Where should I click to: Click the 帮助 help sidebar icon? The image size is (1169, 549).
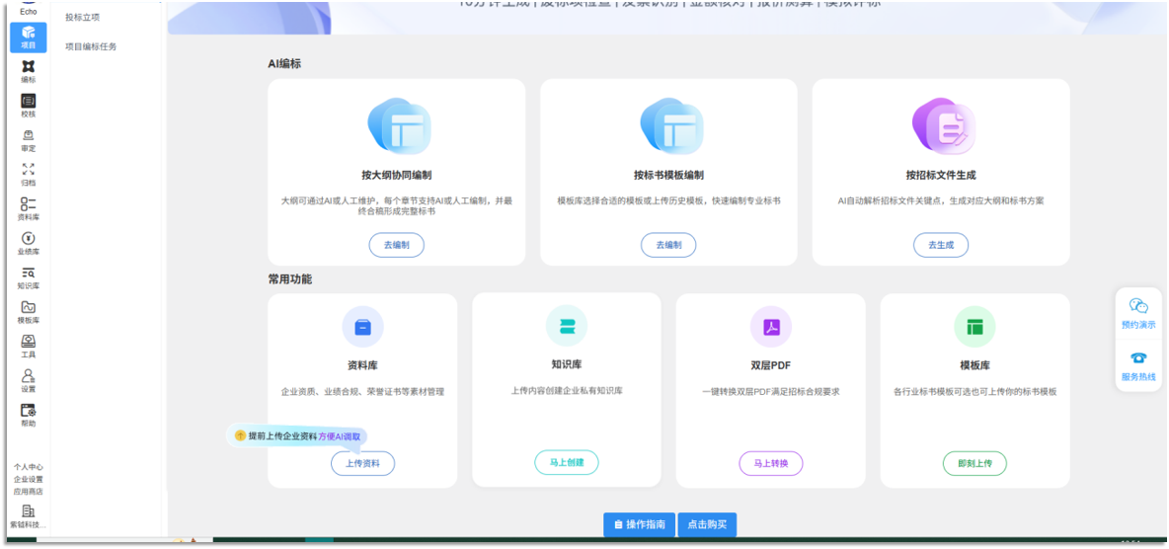tap(28, 415)
